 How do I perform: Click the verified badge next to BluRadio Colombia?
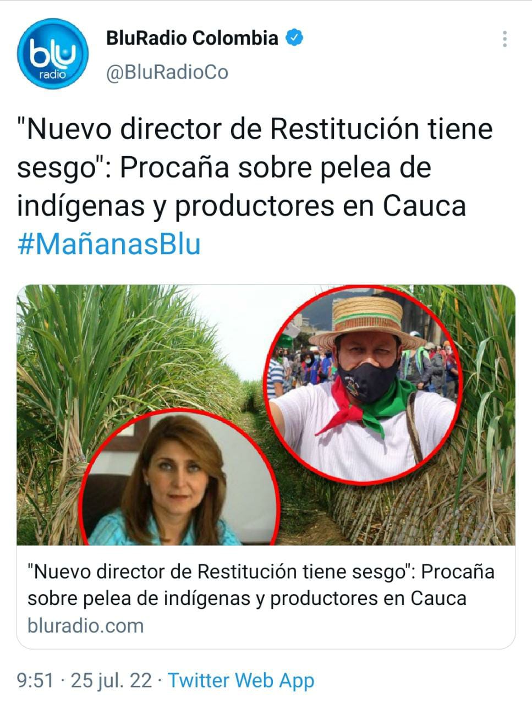point(295,38)
